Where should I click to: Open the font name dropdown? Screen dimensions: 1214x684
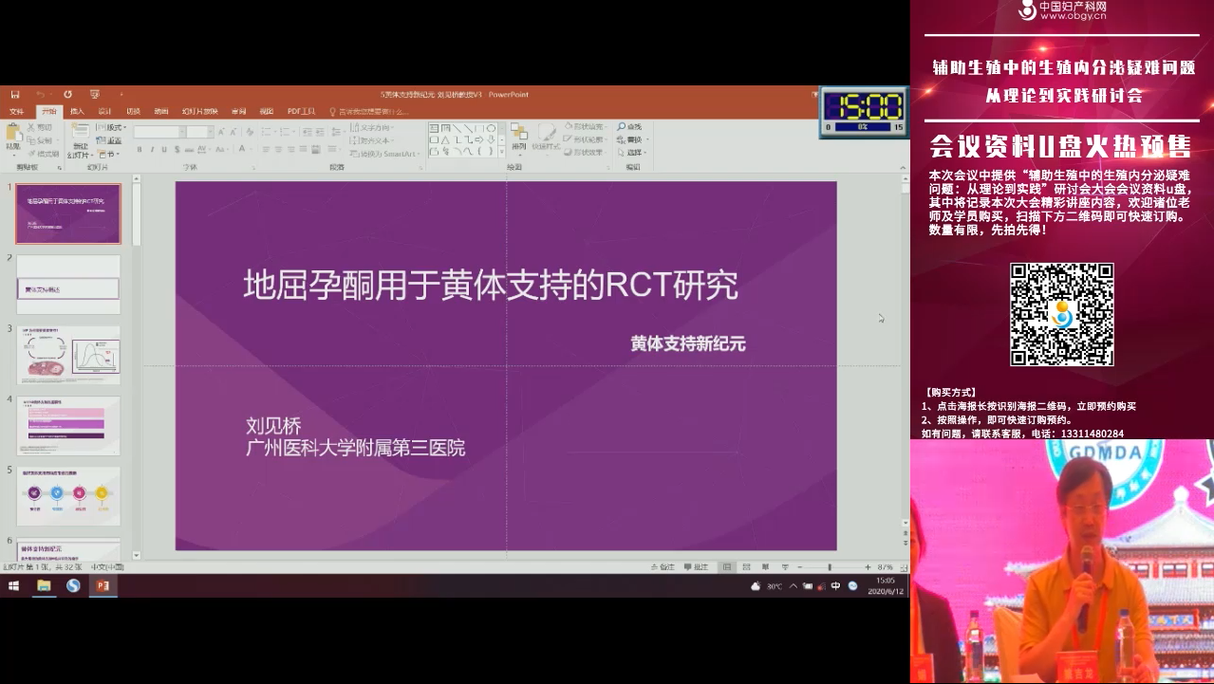tap(180, 132)
